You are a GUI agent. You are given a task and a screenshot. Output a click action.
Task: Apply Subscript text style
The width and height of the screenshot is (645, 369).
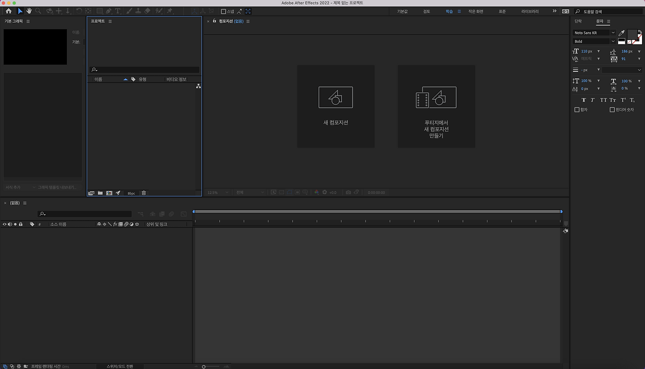coord(632,100)
